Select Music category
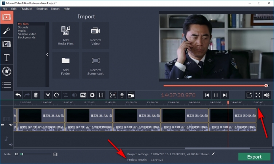This screenshot has width=274, height=164. [22, 30]
